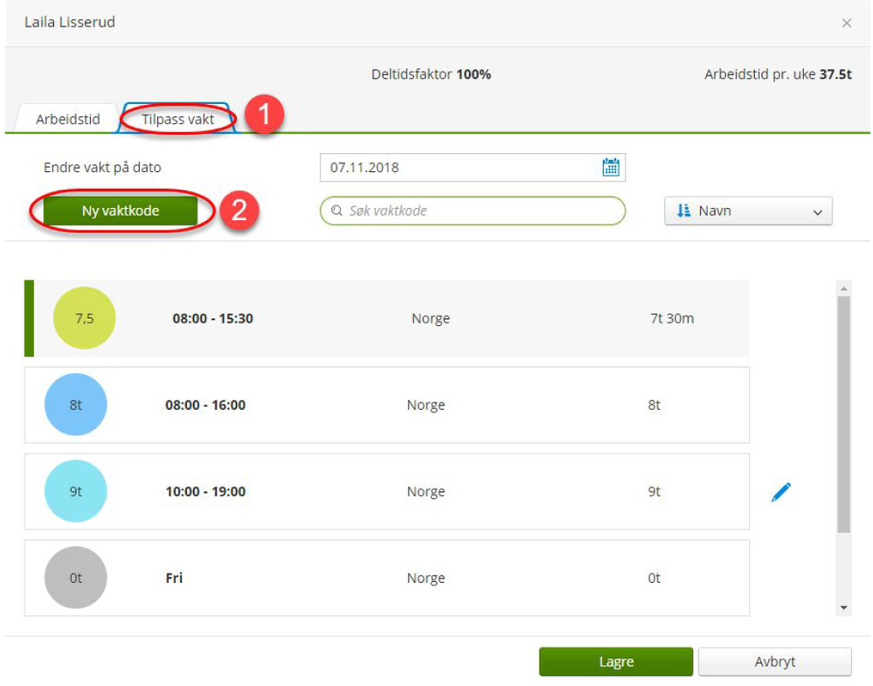Close the Laila Lisserud dialog

pos(846,24)
